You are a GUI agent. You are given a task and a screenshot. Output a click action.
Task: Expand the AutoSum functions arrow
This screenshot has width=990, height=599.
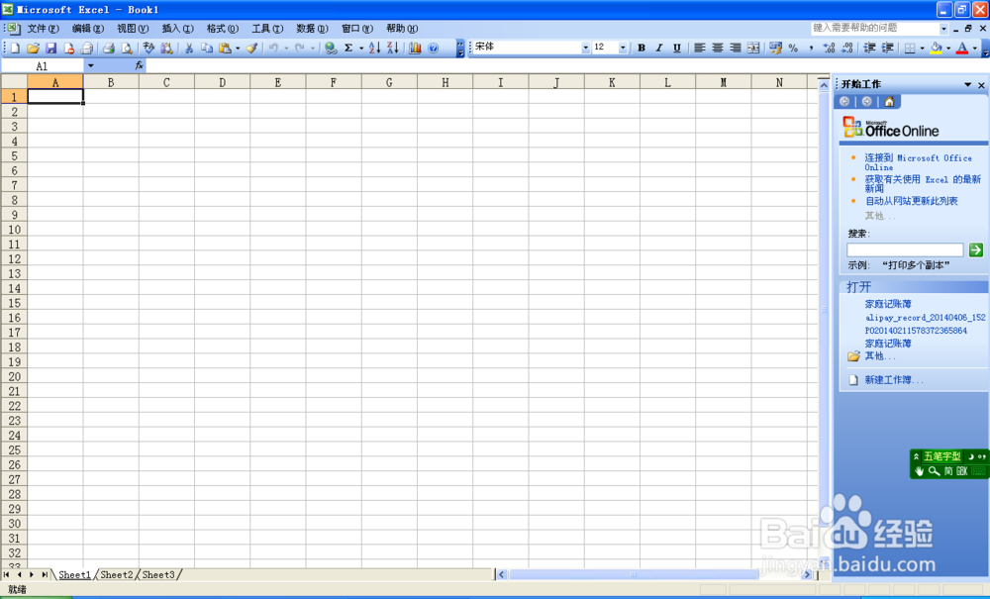pos(361,48)
